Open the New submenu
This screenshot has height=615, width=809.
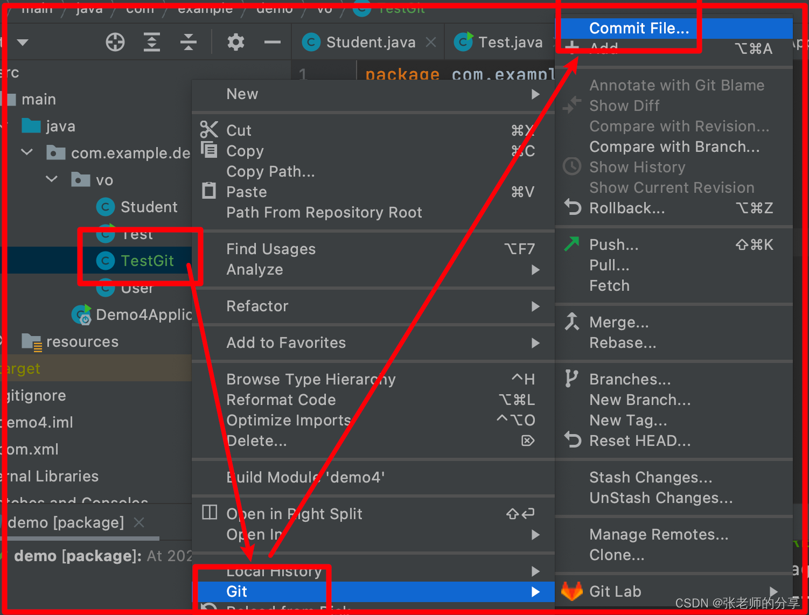pyautogui.click(x=373, y=94)
